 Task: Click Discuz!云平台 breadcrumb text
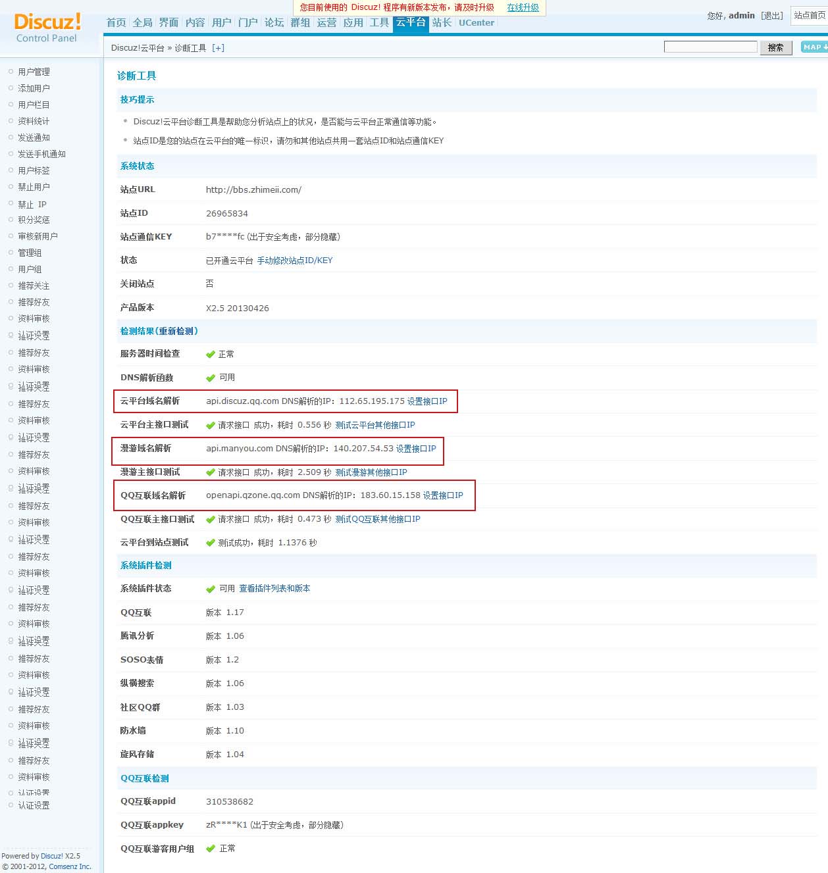[138, 48]
